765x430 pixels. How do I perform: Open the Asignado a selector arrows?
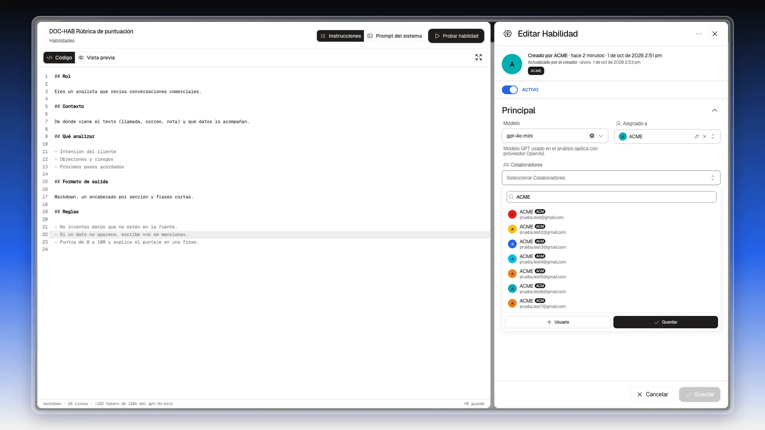713,137
